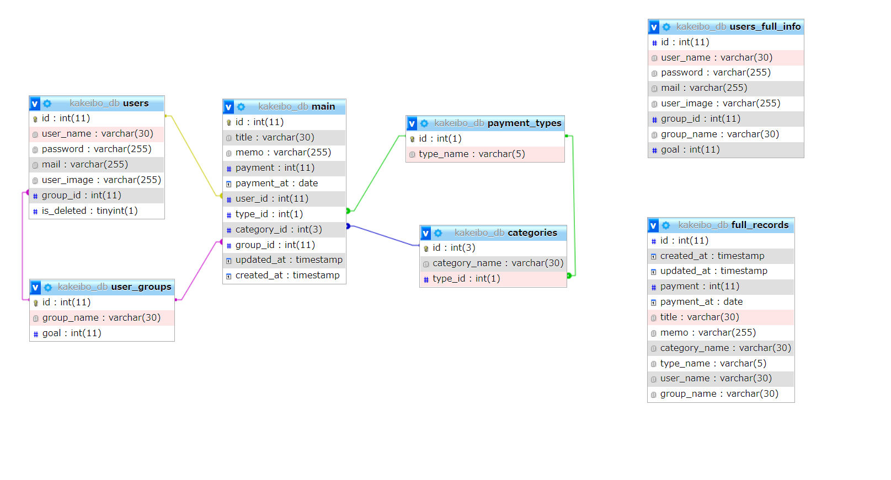
Task: Click the date icon beside main payment_at
Action: (x=229, y=184)
